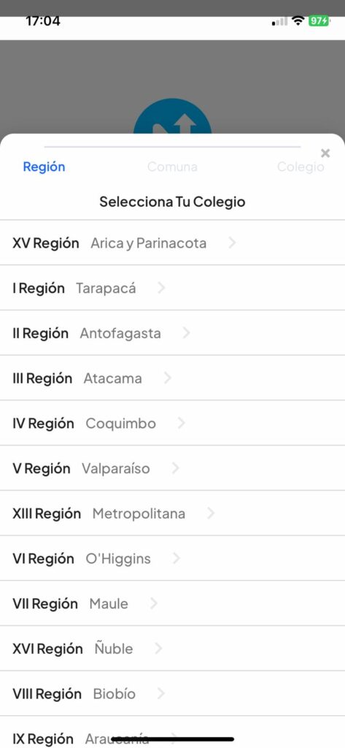The width and height of the screenshot is (345, 748).
Task: Tap the blue arrow logo icon
Action: 172,116
